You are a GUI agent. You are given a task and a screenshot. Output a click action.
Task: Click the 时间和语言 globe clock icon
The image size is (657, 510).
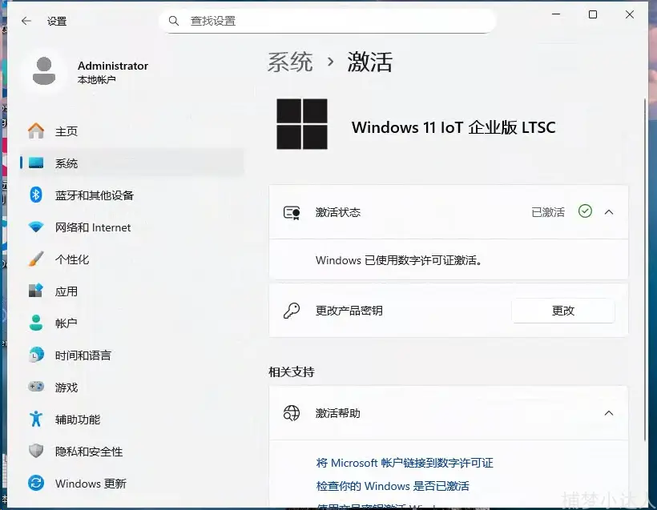(36, 355)
